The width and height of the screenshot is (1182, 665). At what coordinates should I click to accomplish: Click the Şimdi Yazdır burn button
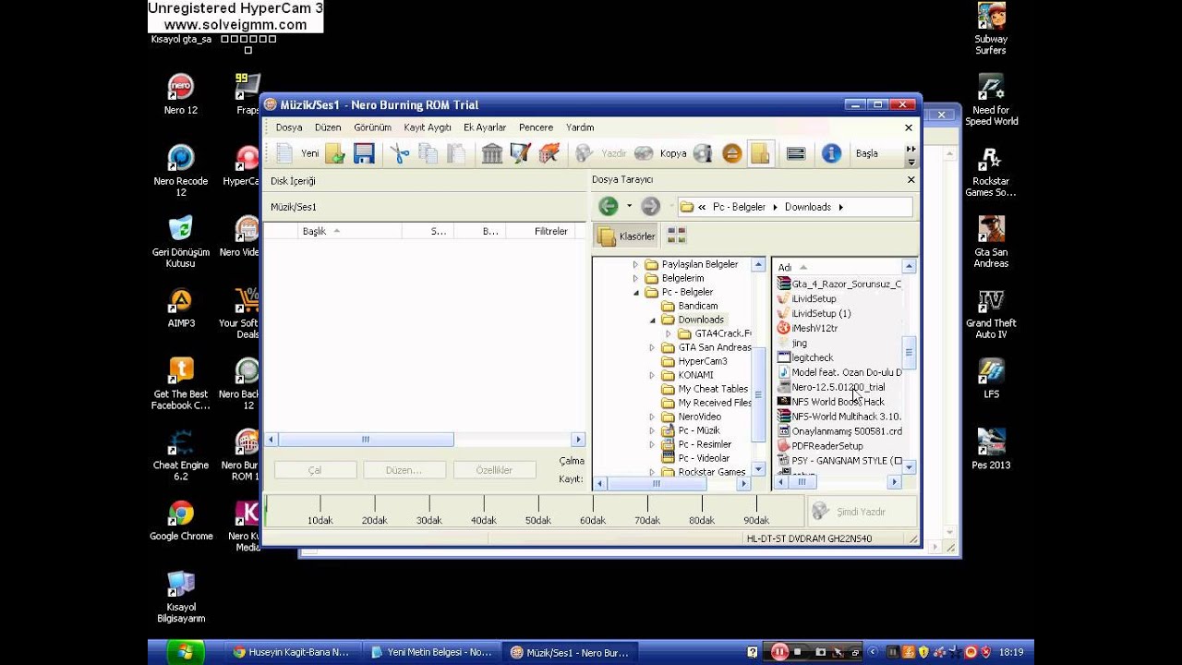[x=862, y=511]
